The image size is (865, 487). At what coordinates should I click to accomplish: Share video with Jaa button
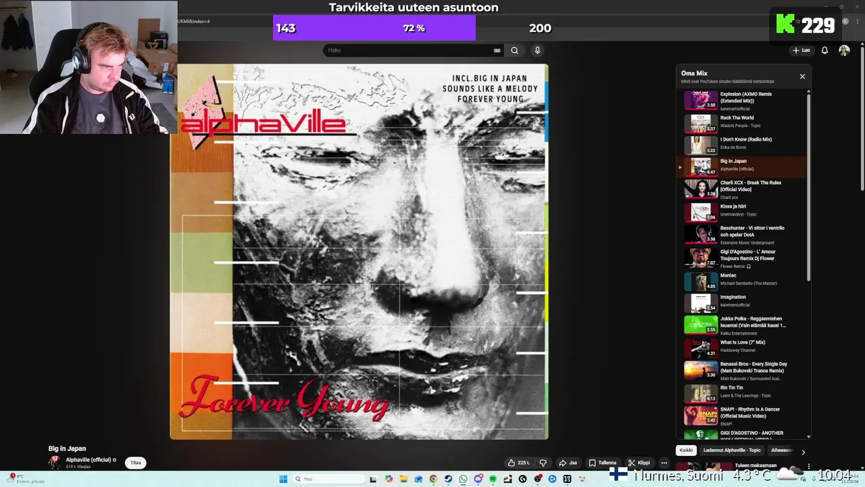(568, 463)
